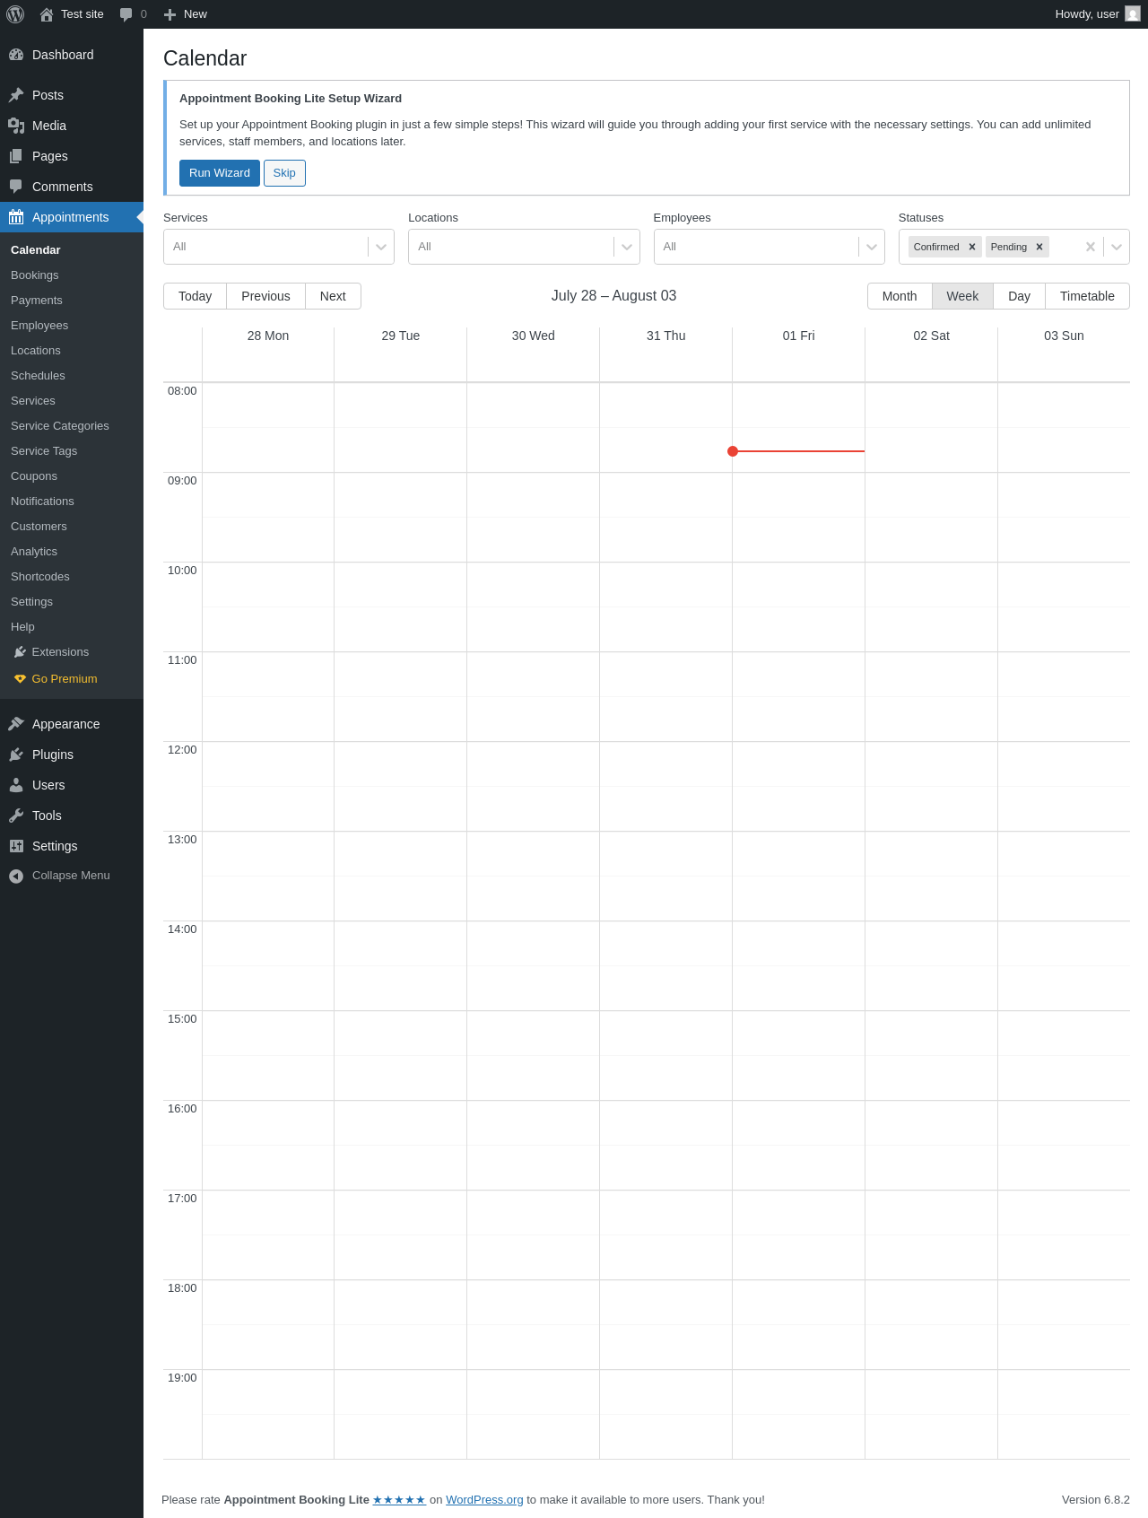1148x1518 pixels.
Task: Skip the setup wizard
Action: 284,173
